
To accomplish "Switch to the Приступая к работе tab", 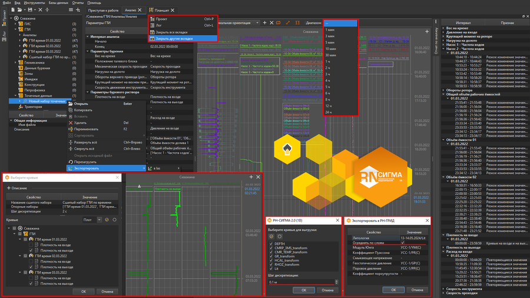I will (103, 10).
